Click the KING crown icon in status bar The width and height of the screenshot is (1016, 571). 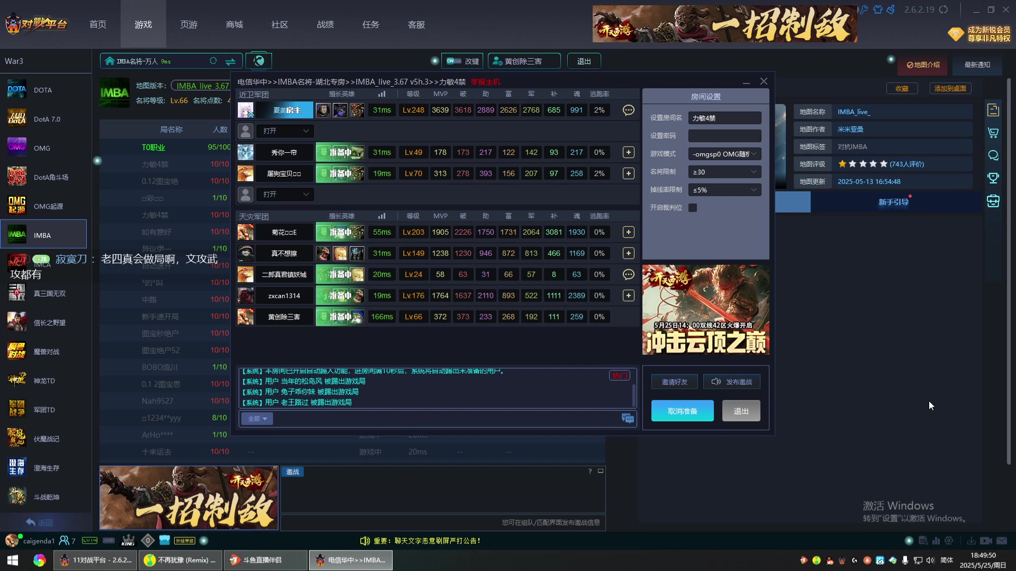pos(128,540)
